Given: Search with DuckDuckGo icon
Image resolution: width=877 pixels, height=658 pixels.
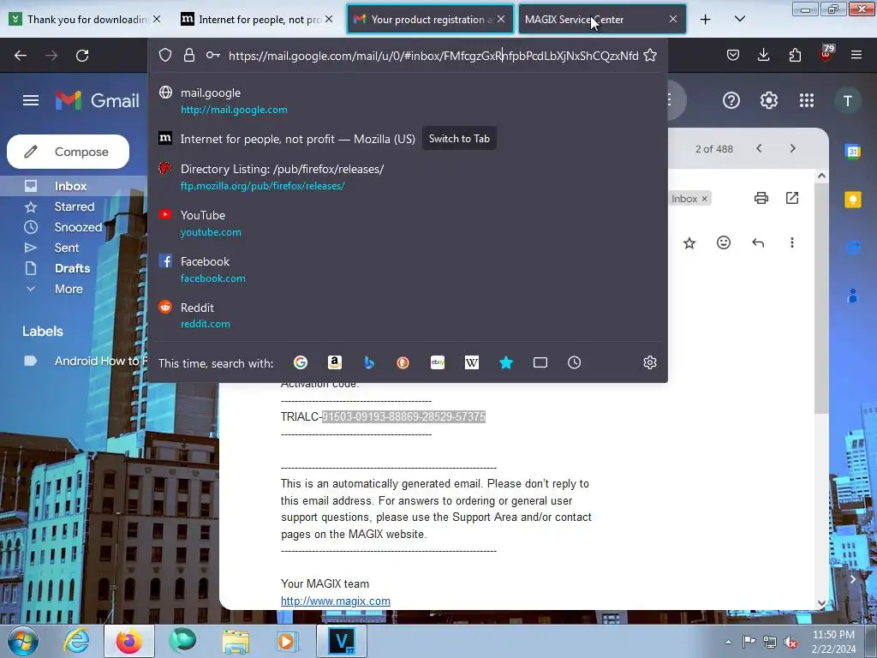Looking at the screenshot, I should [x=403, y=362].
